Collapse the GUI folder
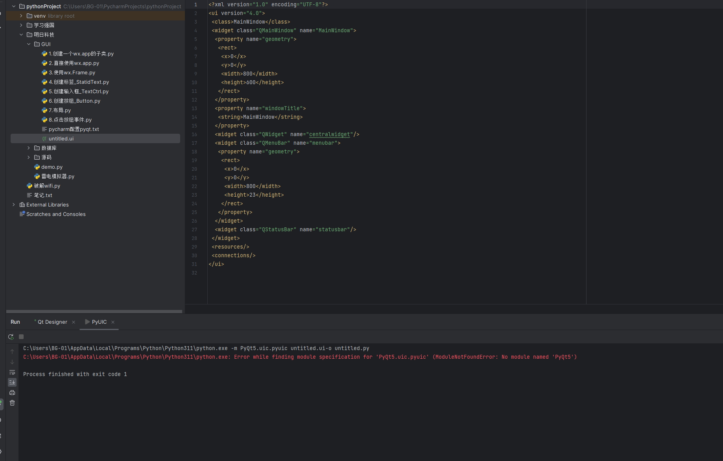 point(29,44)
